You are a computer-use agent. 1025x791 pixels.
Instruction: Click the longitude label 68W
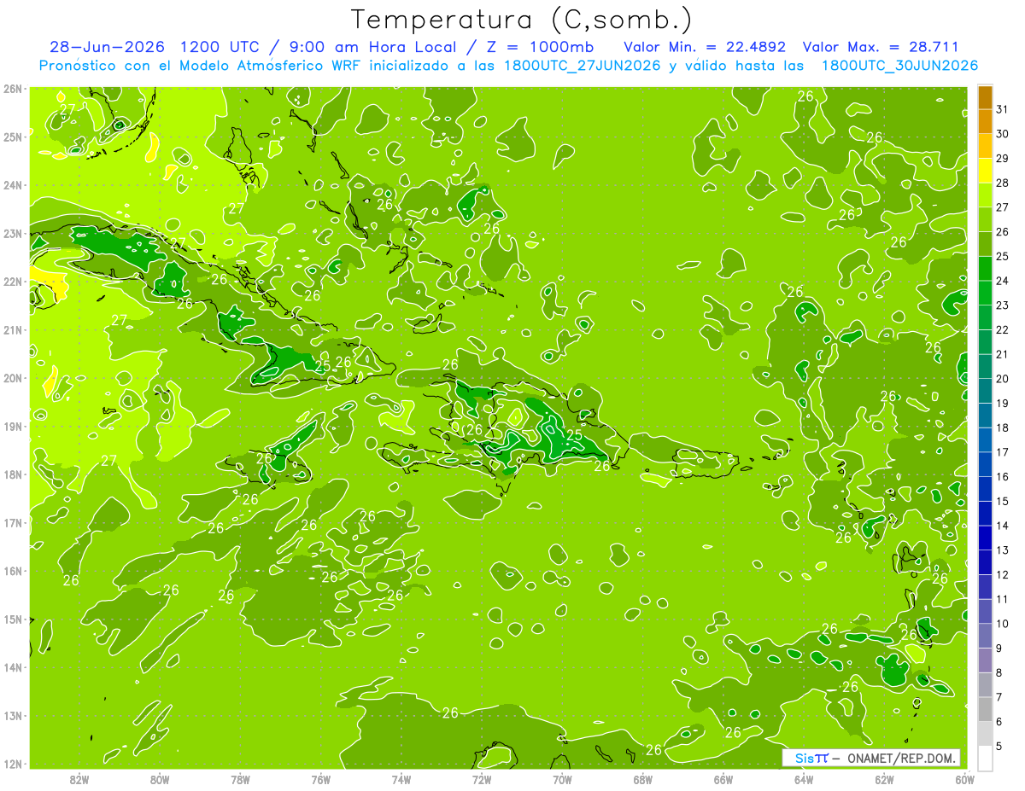tap(642, 779)
